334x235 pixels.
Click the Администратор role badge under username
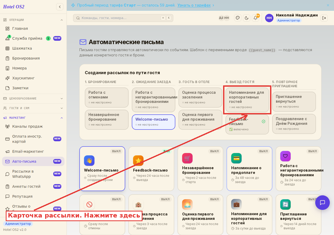click(289, 20)
